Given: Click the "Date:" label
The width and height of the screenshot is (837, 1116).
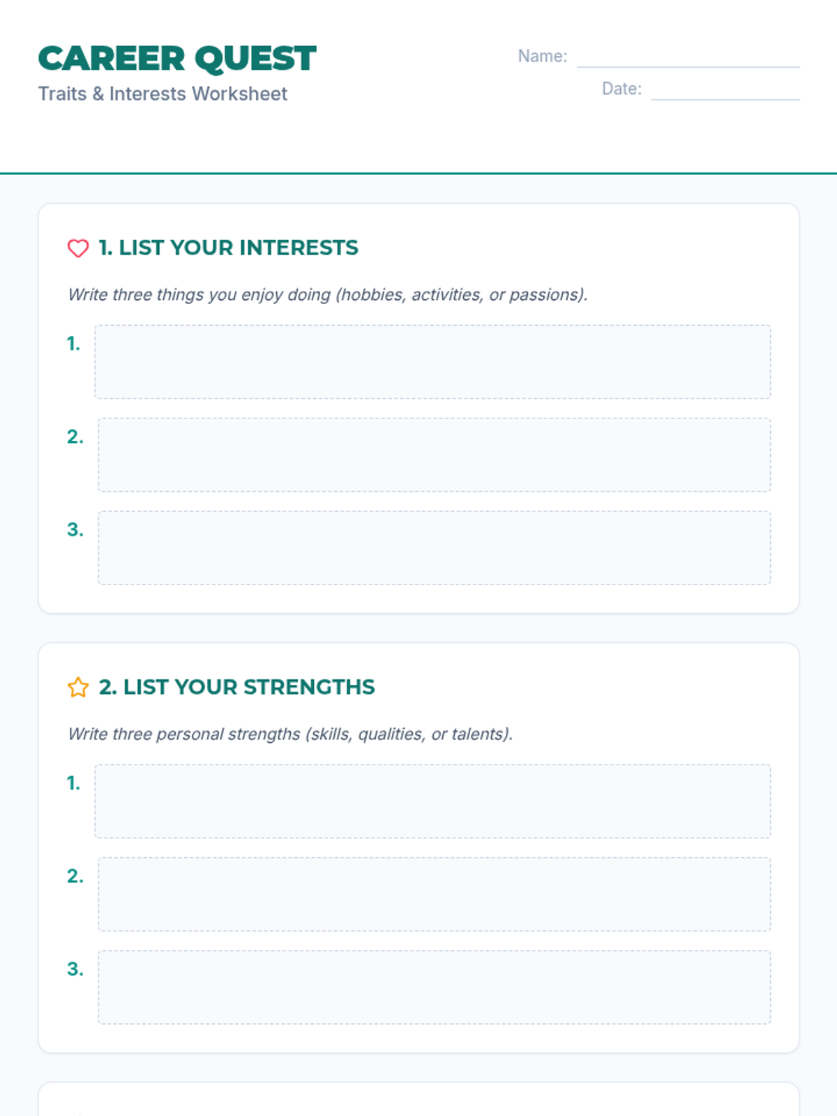Looking at the screenshot, I should click(x=621, y=89).
